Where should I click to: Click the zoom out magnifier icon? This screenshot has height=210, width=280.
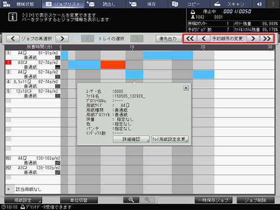point(131,200)
